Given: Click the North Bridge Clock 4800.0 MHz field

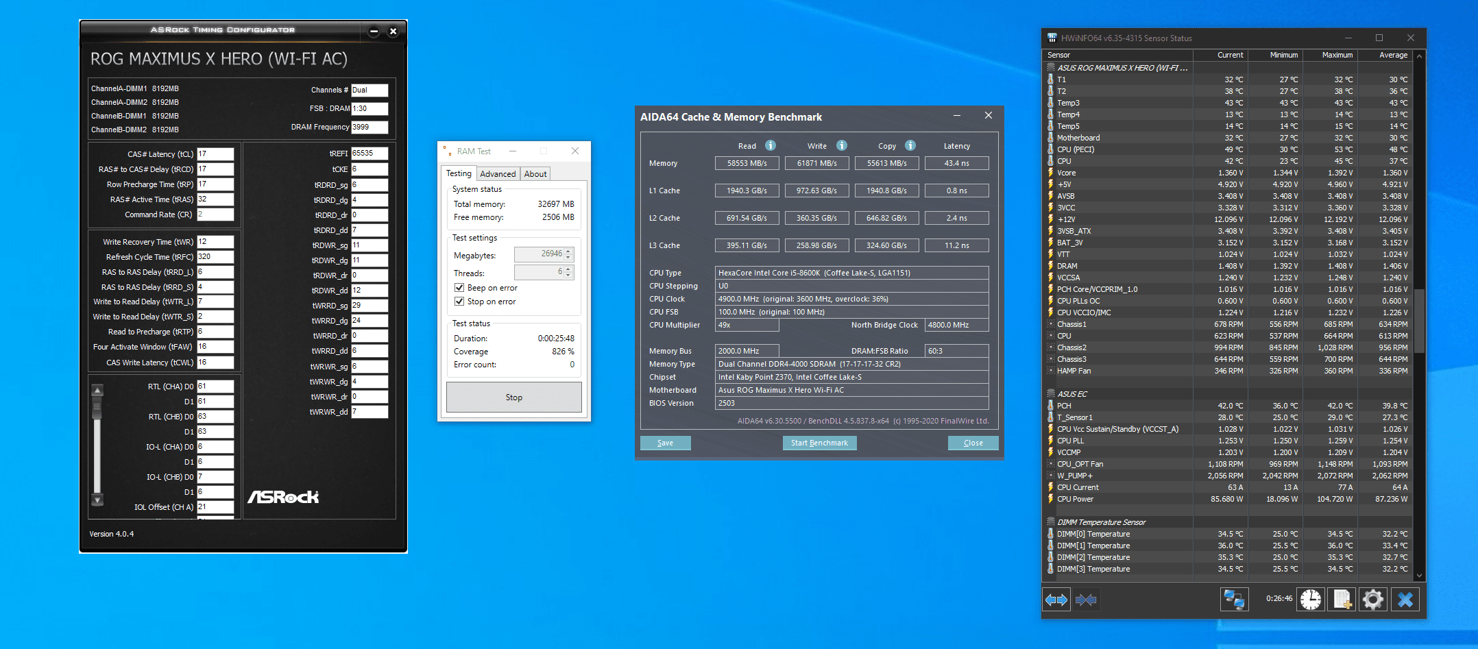Looking at the screenshot, I should (x=957, y=325).
